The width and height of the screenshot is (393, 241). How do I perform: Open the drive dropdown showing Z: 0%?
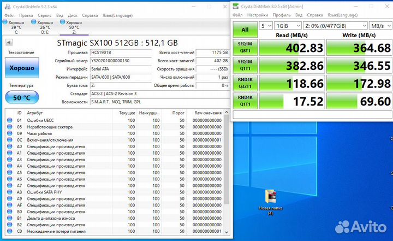coord(335,26)
